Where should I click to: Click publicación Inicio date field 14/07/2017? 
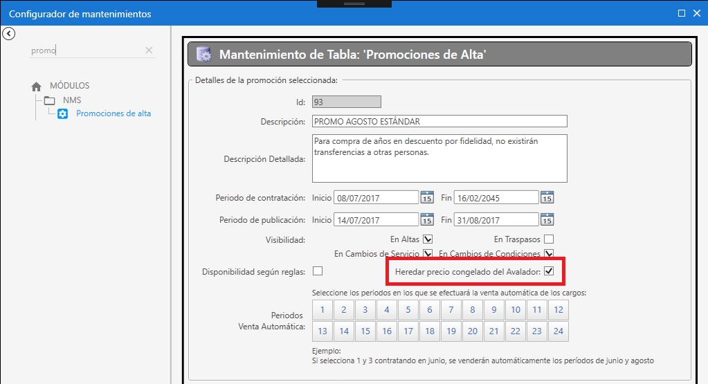click(376, 220)
